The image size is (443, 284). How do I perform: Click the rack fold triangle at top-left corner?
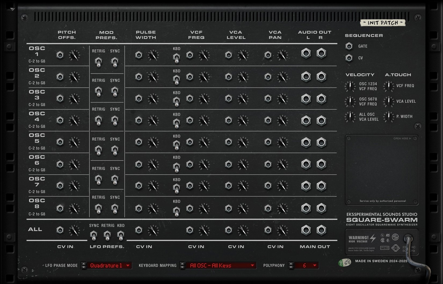coord(12,9)
